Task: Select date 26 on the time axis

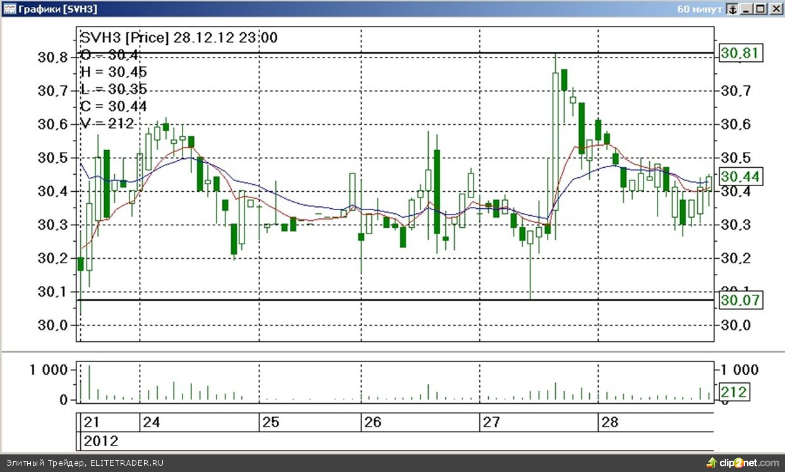Action: (373, 422)
